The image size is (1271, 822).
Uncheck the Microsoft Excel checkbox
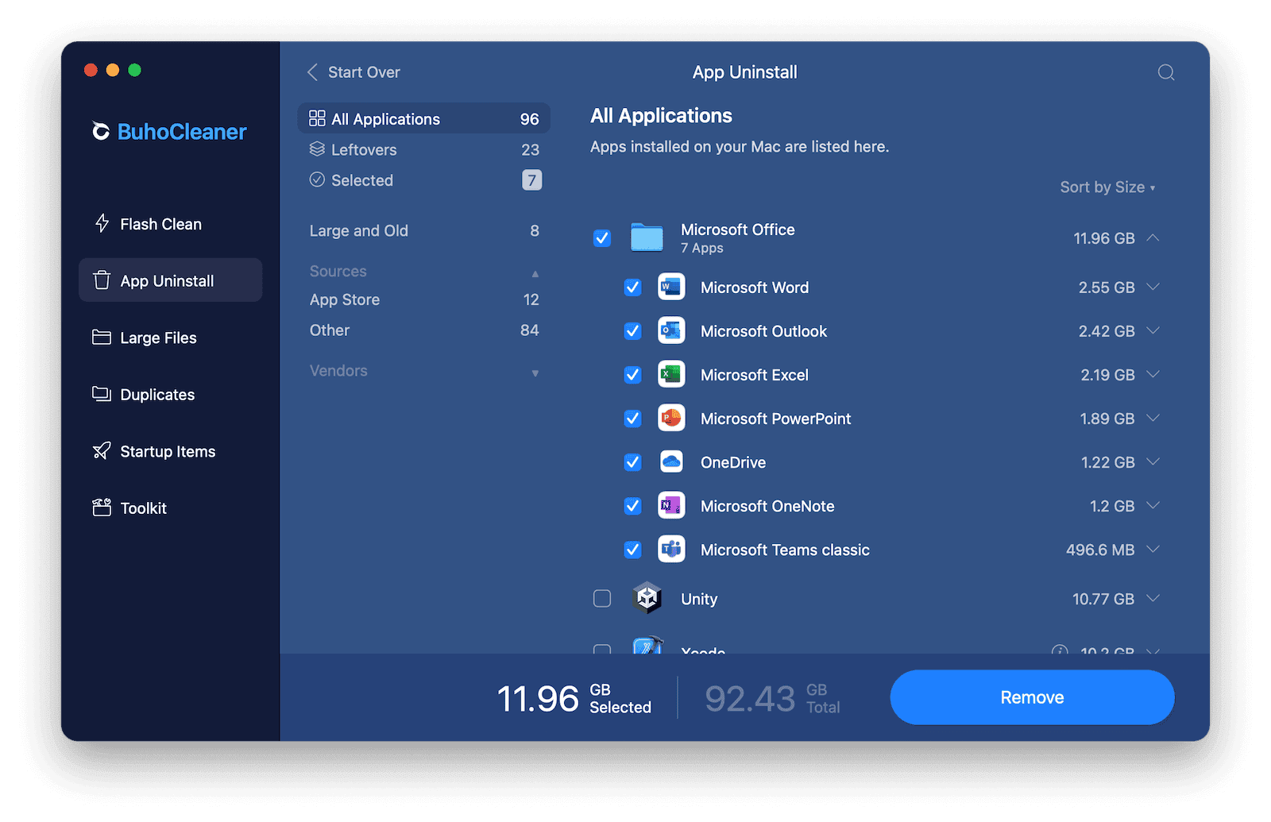coord(632,374)
